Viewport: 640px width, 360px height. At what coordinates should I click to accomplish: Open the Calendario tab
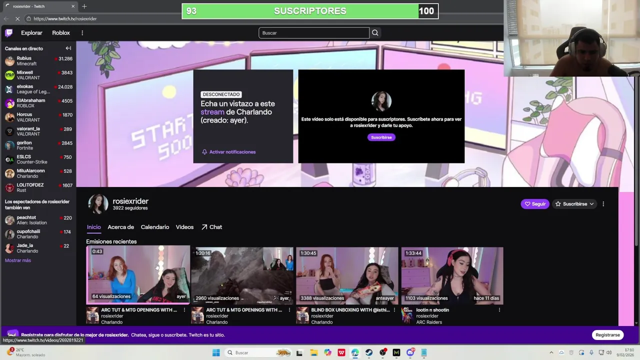(x=155, y=227)
